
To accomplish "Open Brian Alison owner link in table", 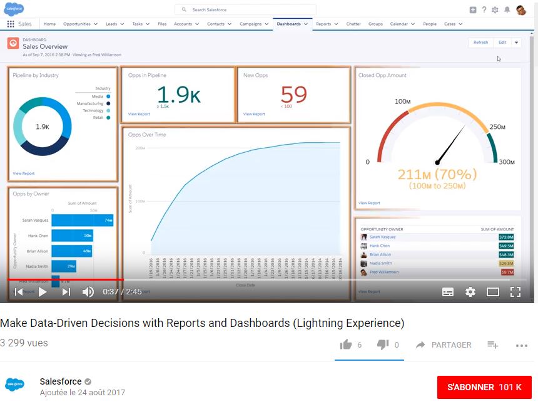I will pos(380,254).
